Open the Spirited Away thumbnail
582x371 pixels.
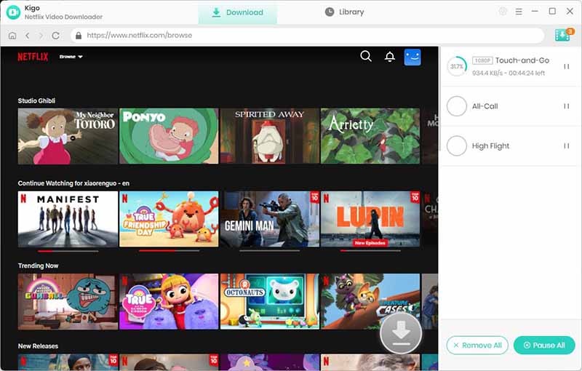point(269,136)
